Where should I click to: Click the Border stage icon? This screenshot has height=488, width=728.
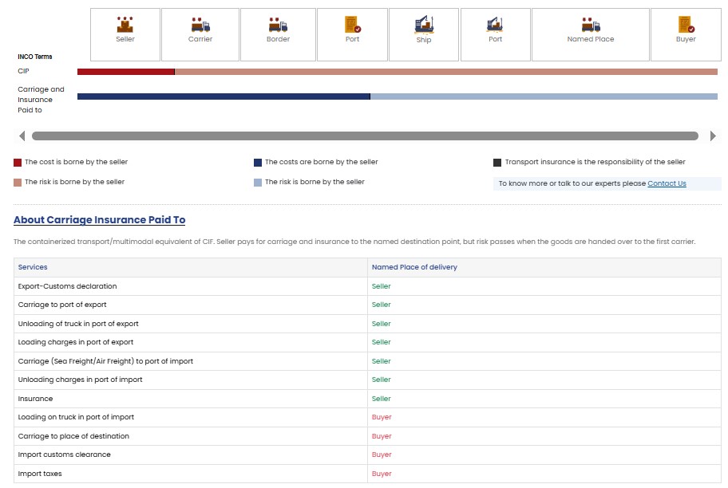coord(278,25)
